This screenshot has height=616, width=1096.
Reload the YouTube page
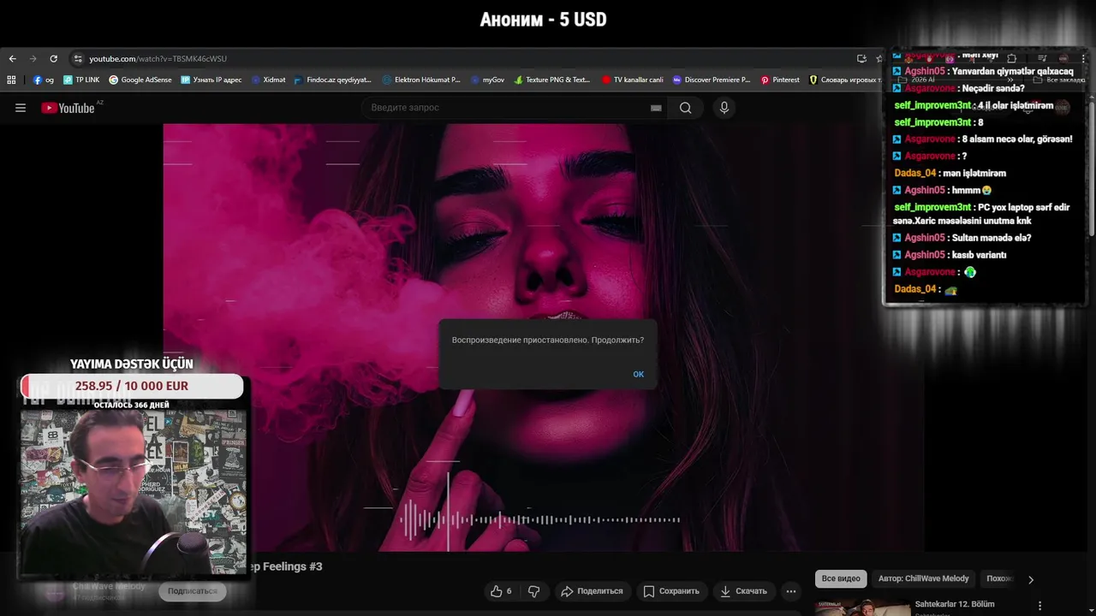(x=53, y=59)
